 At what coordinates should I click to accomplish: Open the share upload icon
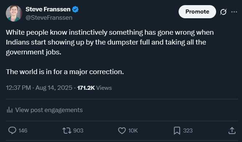pyautogui.click(x=232, y=130)
